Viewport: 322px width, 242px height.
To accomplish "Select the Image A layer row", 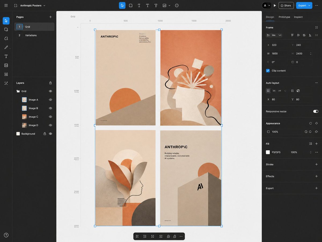I will tap(34, 100).
